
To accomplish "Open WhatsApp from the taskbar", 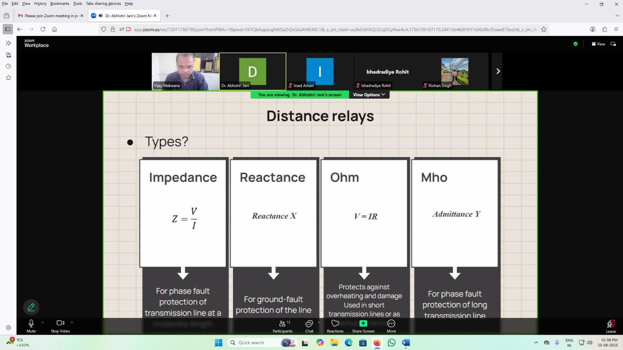I will (x=391, y=343).
